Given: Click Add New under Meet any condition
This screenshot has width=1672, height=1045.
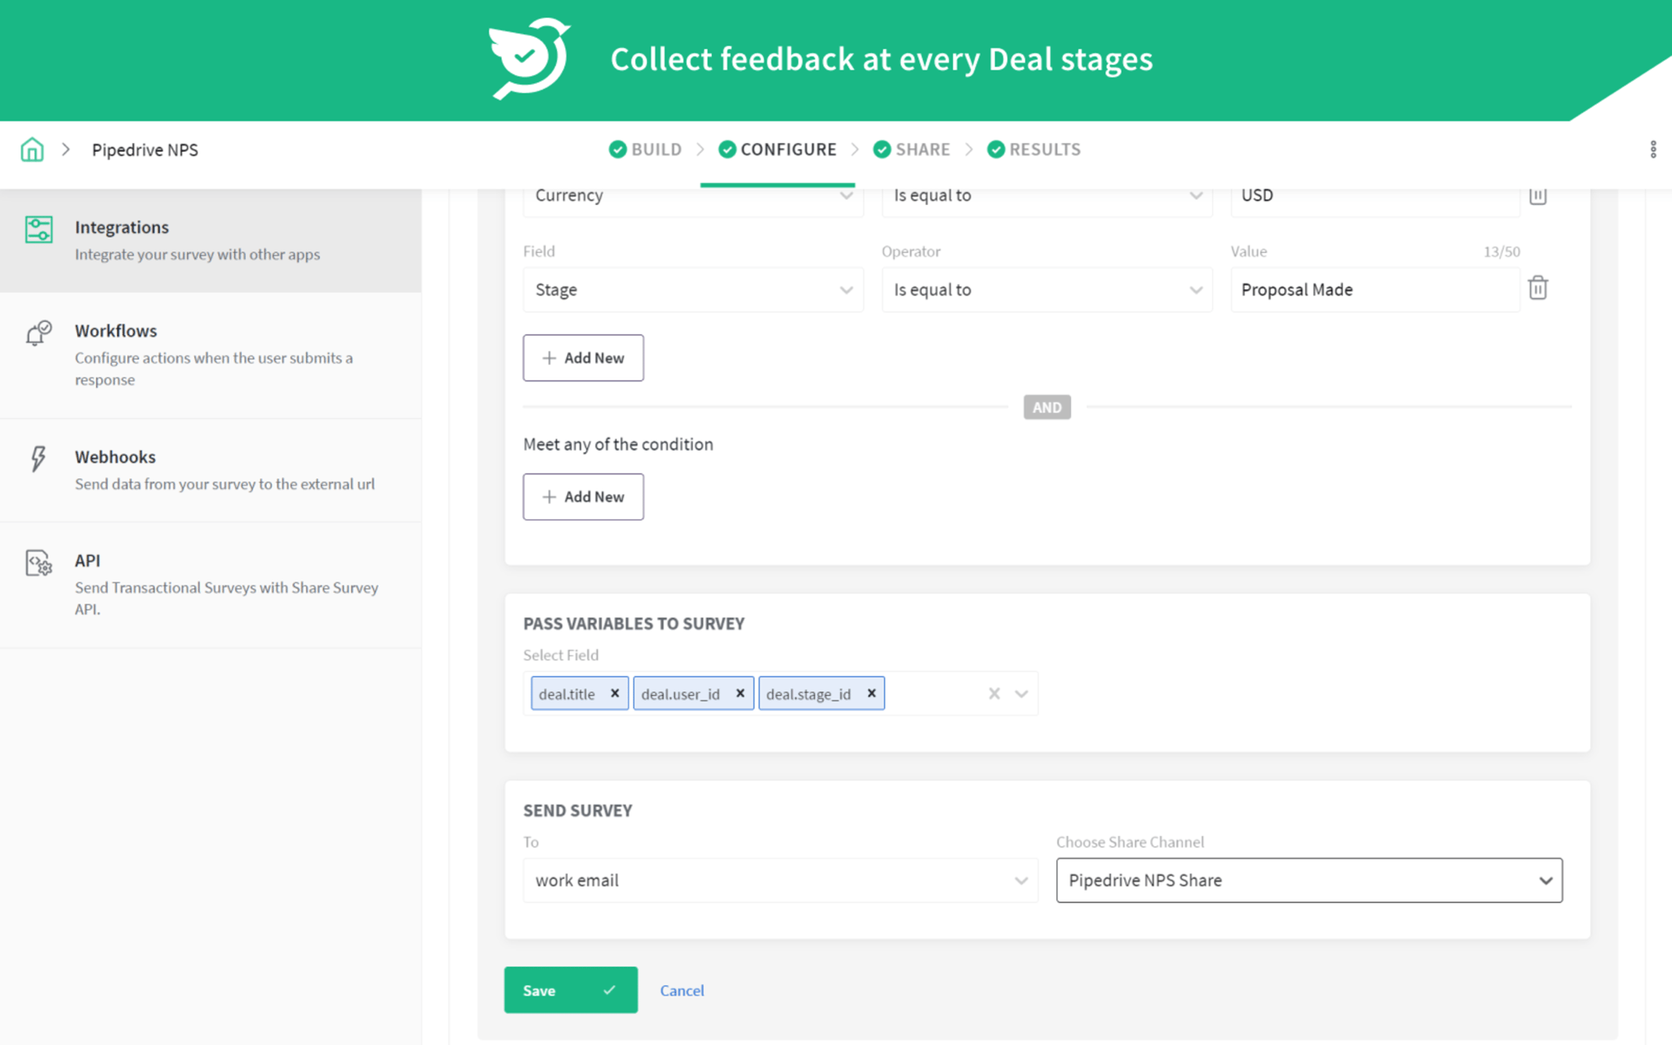Looking at the screenshot, I should tap(583, 496).
